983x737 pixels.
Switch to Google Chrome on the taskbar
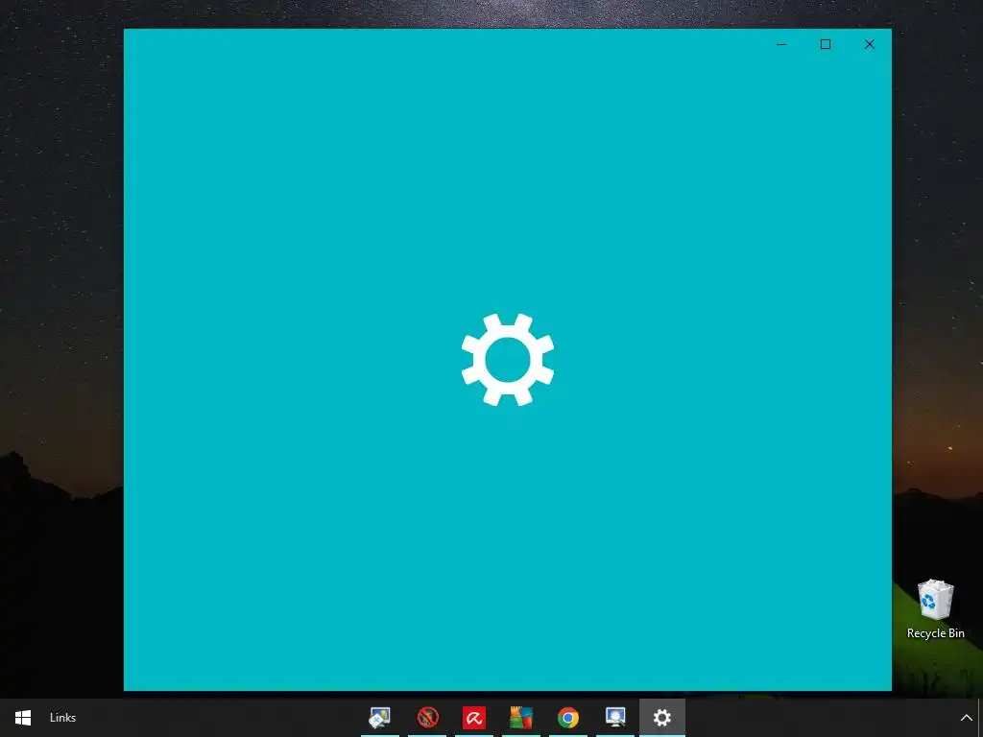click(x=568, y=718)
